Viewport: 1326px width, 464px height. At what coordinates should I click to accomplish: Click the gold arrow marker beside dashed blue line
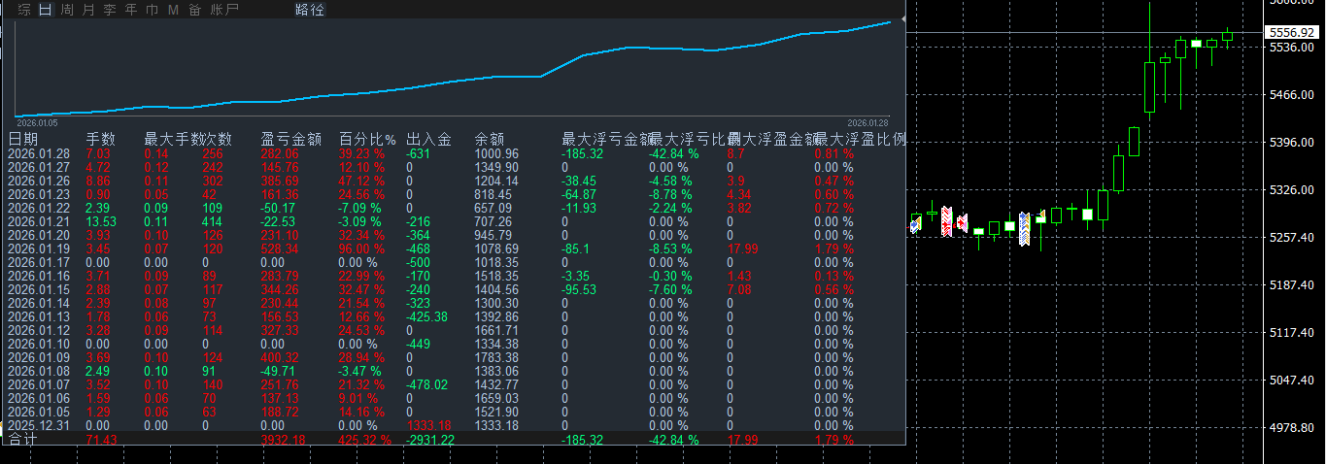click(x=1042, y=213)
